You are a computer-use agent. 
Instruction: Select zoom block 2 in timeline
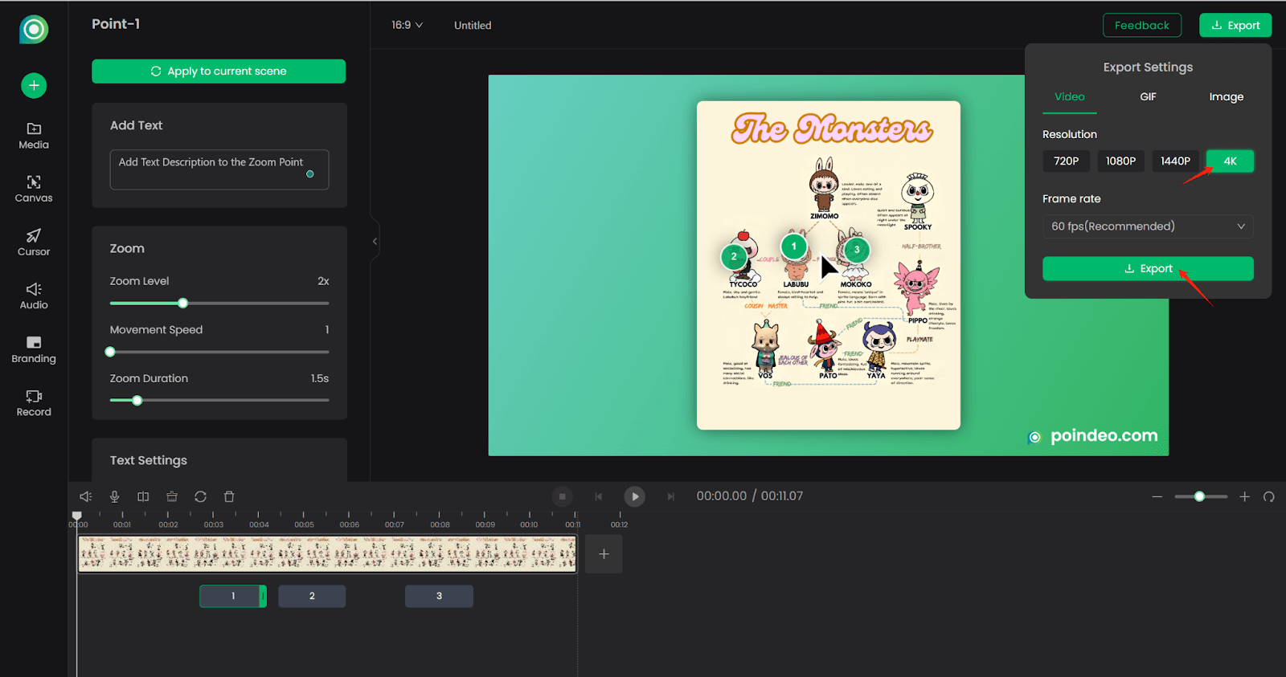[x=312, y=596]
